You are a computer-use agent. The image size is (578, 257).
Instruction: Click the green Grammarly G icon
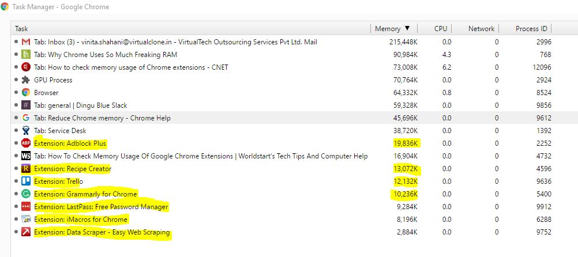[x=26, y=194]
